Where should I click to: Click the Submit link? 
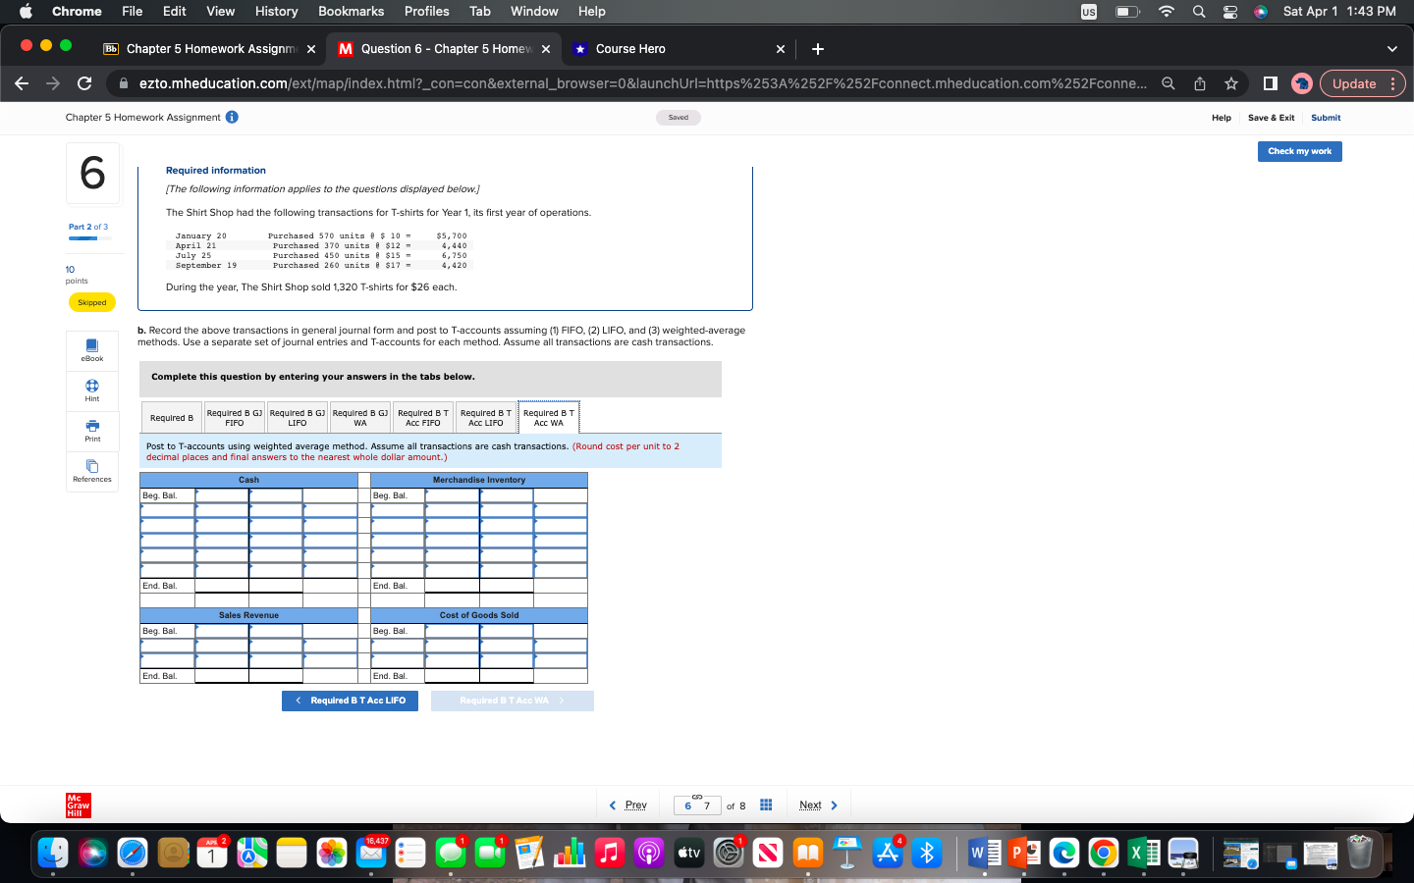tap(1326, 118)
